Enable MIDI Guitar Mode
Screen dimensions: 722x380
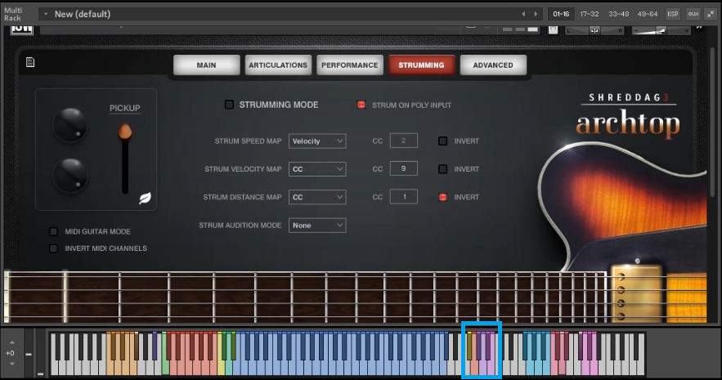pyautogui.click(x=54, y=231)
